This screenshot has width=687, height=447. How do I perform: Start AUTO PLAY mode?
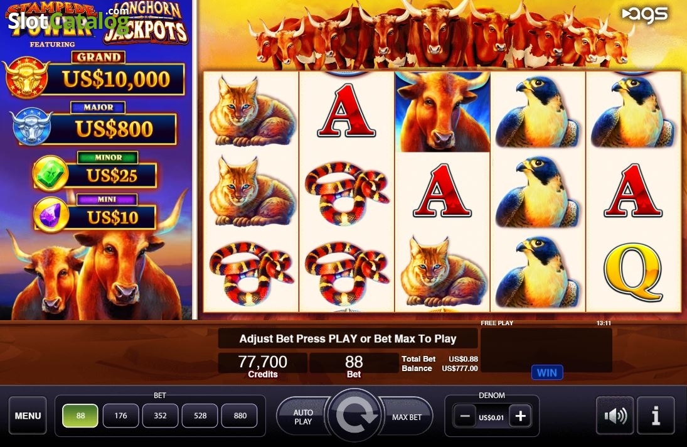[303, 417]
